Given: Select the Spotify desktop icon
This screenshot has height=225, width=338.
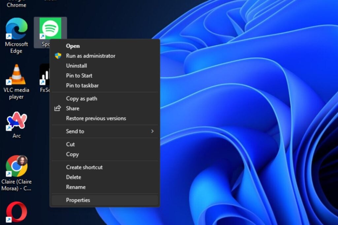Looking at the screenshot, I should 50,28.
